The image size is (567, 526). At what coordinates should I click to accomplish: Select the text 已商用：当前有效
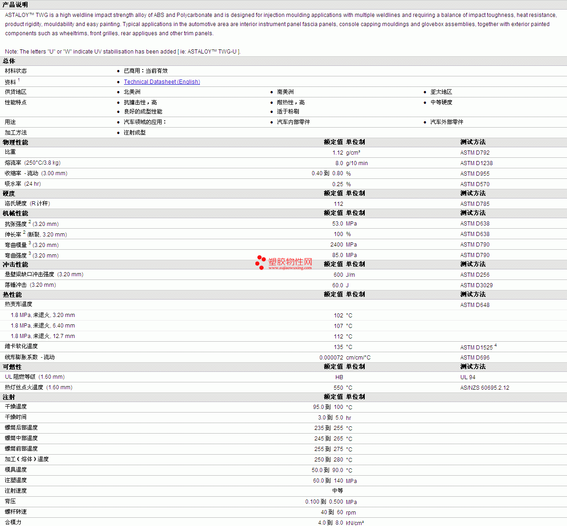[x=146, y=71]
